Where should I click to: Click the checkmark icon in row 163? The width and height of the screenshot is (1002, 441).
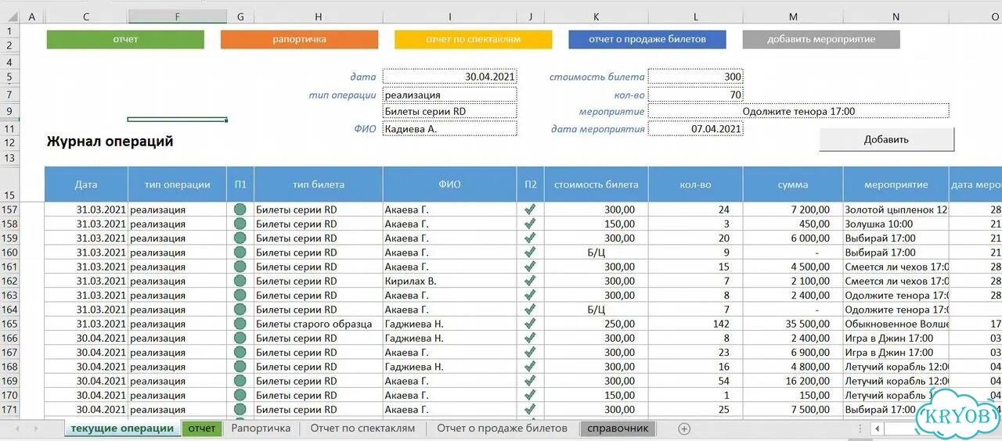tap(530, 295)
